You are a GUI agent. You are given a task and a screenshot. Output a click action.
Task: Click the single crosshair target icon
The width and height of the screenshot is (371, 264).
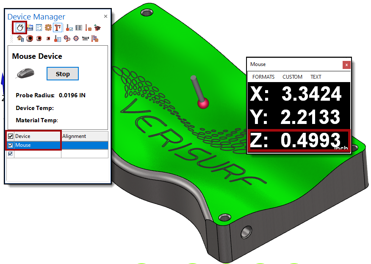pyautogui.click(x=76, y=38)
